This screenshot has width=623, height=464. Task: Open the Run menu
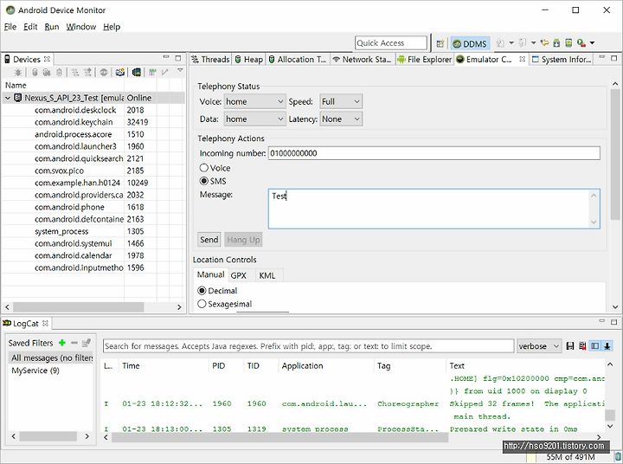click(52, 27)
